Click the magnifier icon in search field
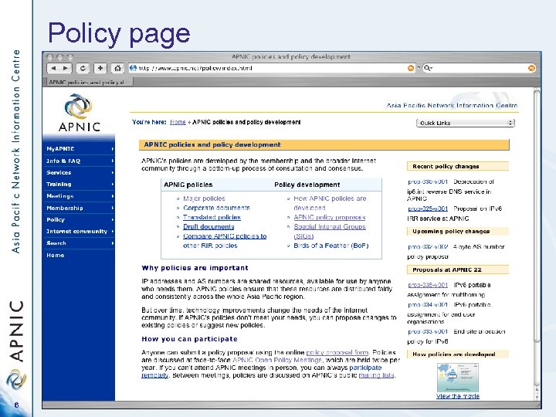The image size is (556, 417). tap(427, 68)
